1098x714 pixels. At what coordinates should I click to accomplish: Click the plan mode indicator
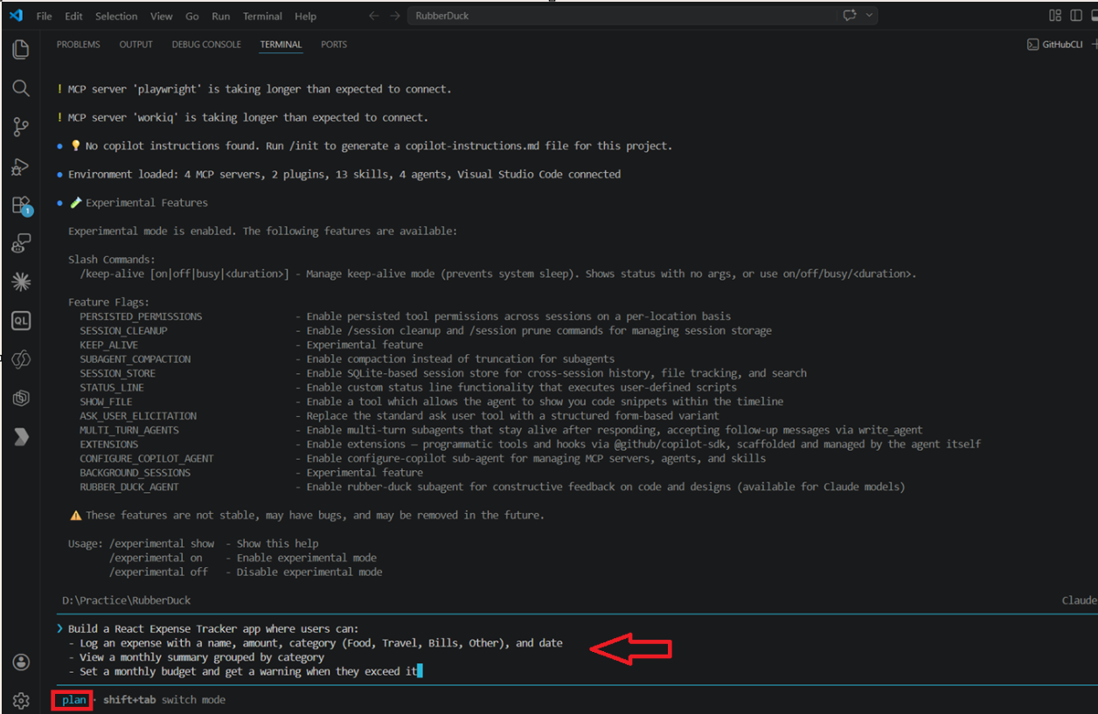(x=73, y=700)
